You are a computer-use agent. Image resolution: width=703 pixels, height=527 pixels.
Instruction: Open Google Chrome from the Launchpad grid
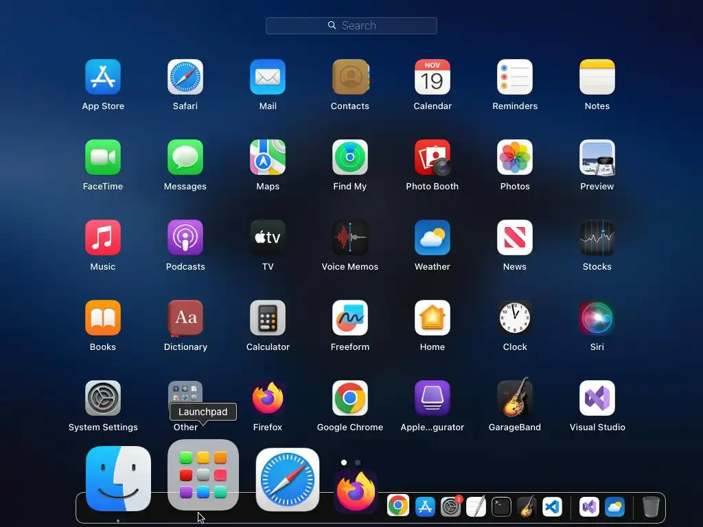coord(350,398)
